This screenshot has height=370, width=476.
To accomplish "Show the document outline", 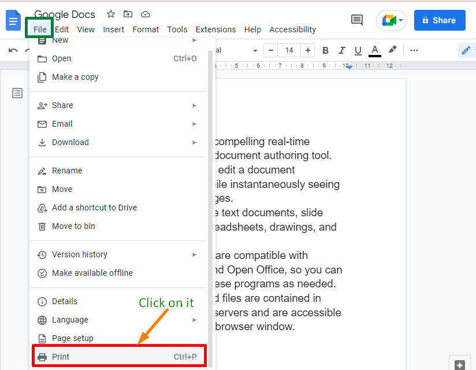I will pos(17,93).
